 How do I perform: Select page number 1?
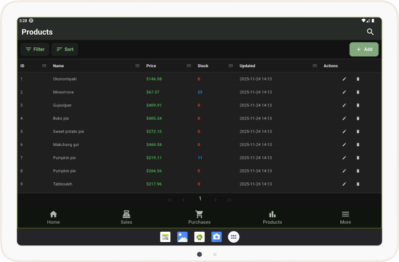pyautogui.click(x=200, y=198)
